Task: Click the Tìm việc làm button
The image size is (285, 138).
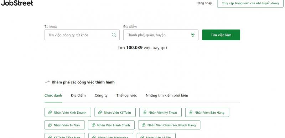Action: click(x=221, y=35)
